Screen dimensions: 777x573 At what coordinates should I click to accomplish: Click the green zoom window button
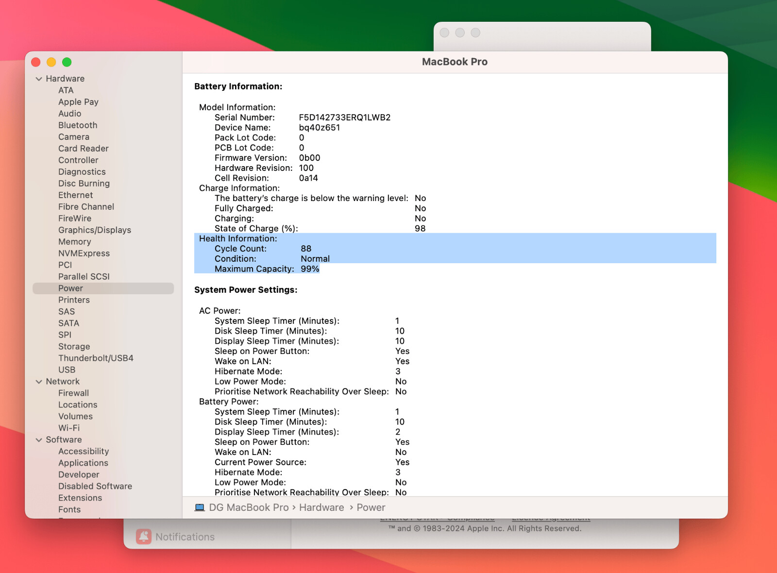[67, 62]
